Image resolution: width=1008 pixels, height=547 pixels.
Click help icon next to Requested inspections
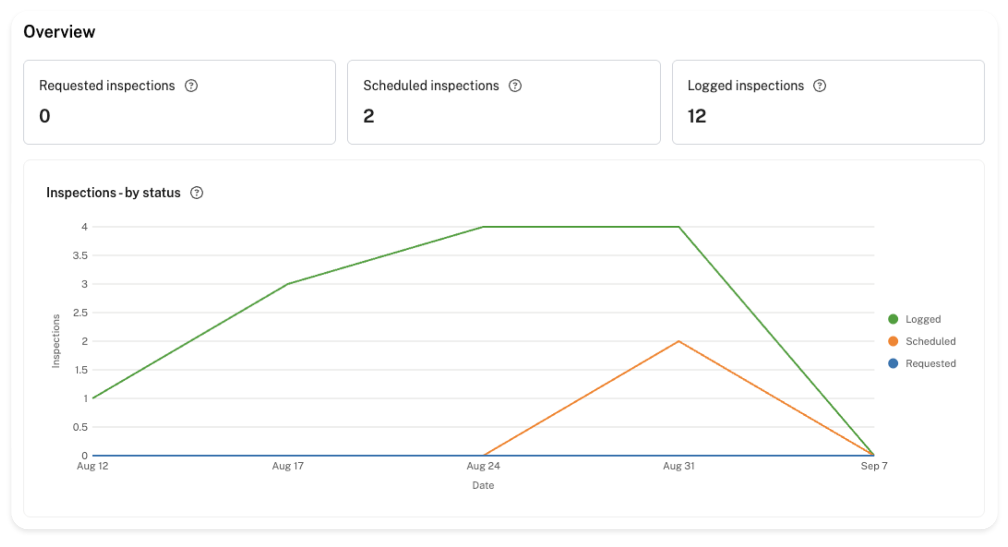click(x=191, y=86)
